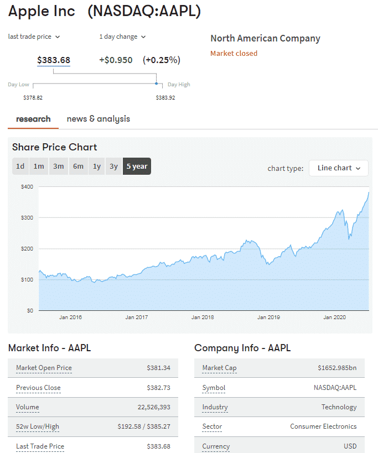Select the 1d chart range
Image resolution: width=378 pixels, height=453 pixels.
(20, 166)
